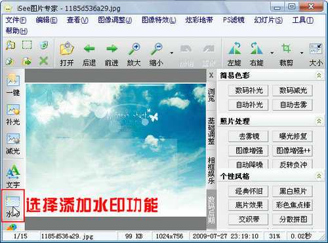The width and height of the screenshot is (328, 243).
Task: Collapse the 照片处理 panel section
Action: 319,121
